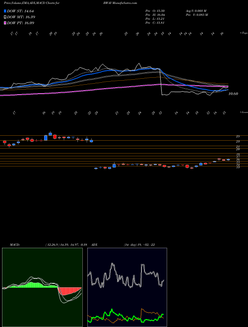Click the '(14 day) 19, +32, -22' ADX values
248x327 pixels.
(x=139, y=245)
